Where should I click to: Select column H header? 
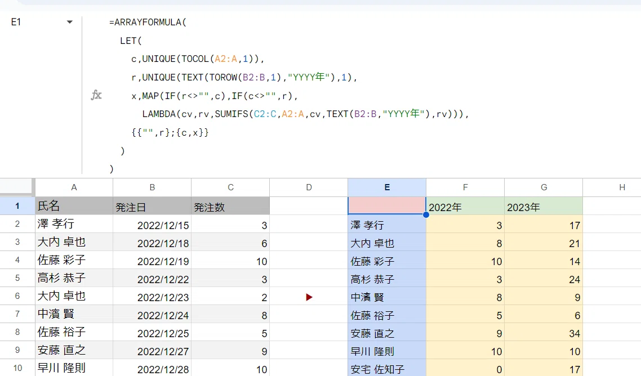tap(612, 187)
